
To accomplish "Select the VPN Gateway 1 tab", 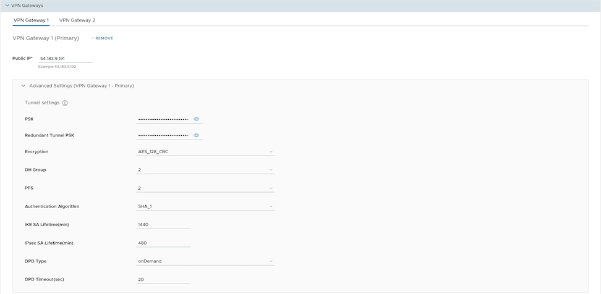I will (31, 20).
